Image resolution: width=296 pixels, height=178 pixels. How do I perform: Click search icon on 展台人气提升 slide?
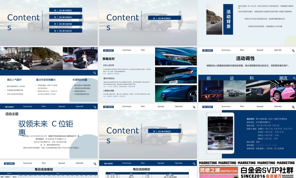pyautogui.click(x=94, y=73)
